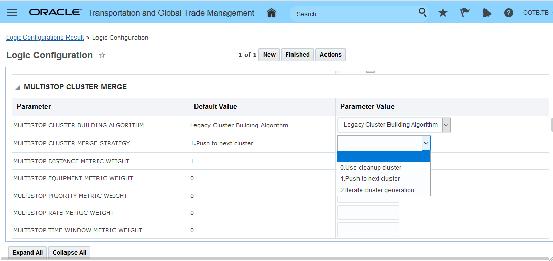The height and width of the screenshot is (261, 553).
Task: Toggle the Multistop Cluster Merge Strategy dropdown arrow
Action: pyautogui.click(x=426, y=143)
